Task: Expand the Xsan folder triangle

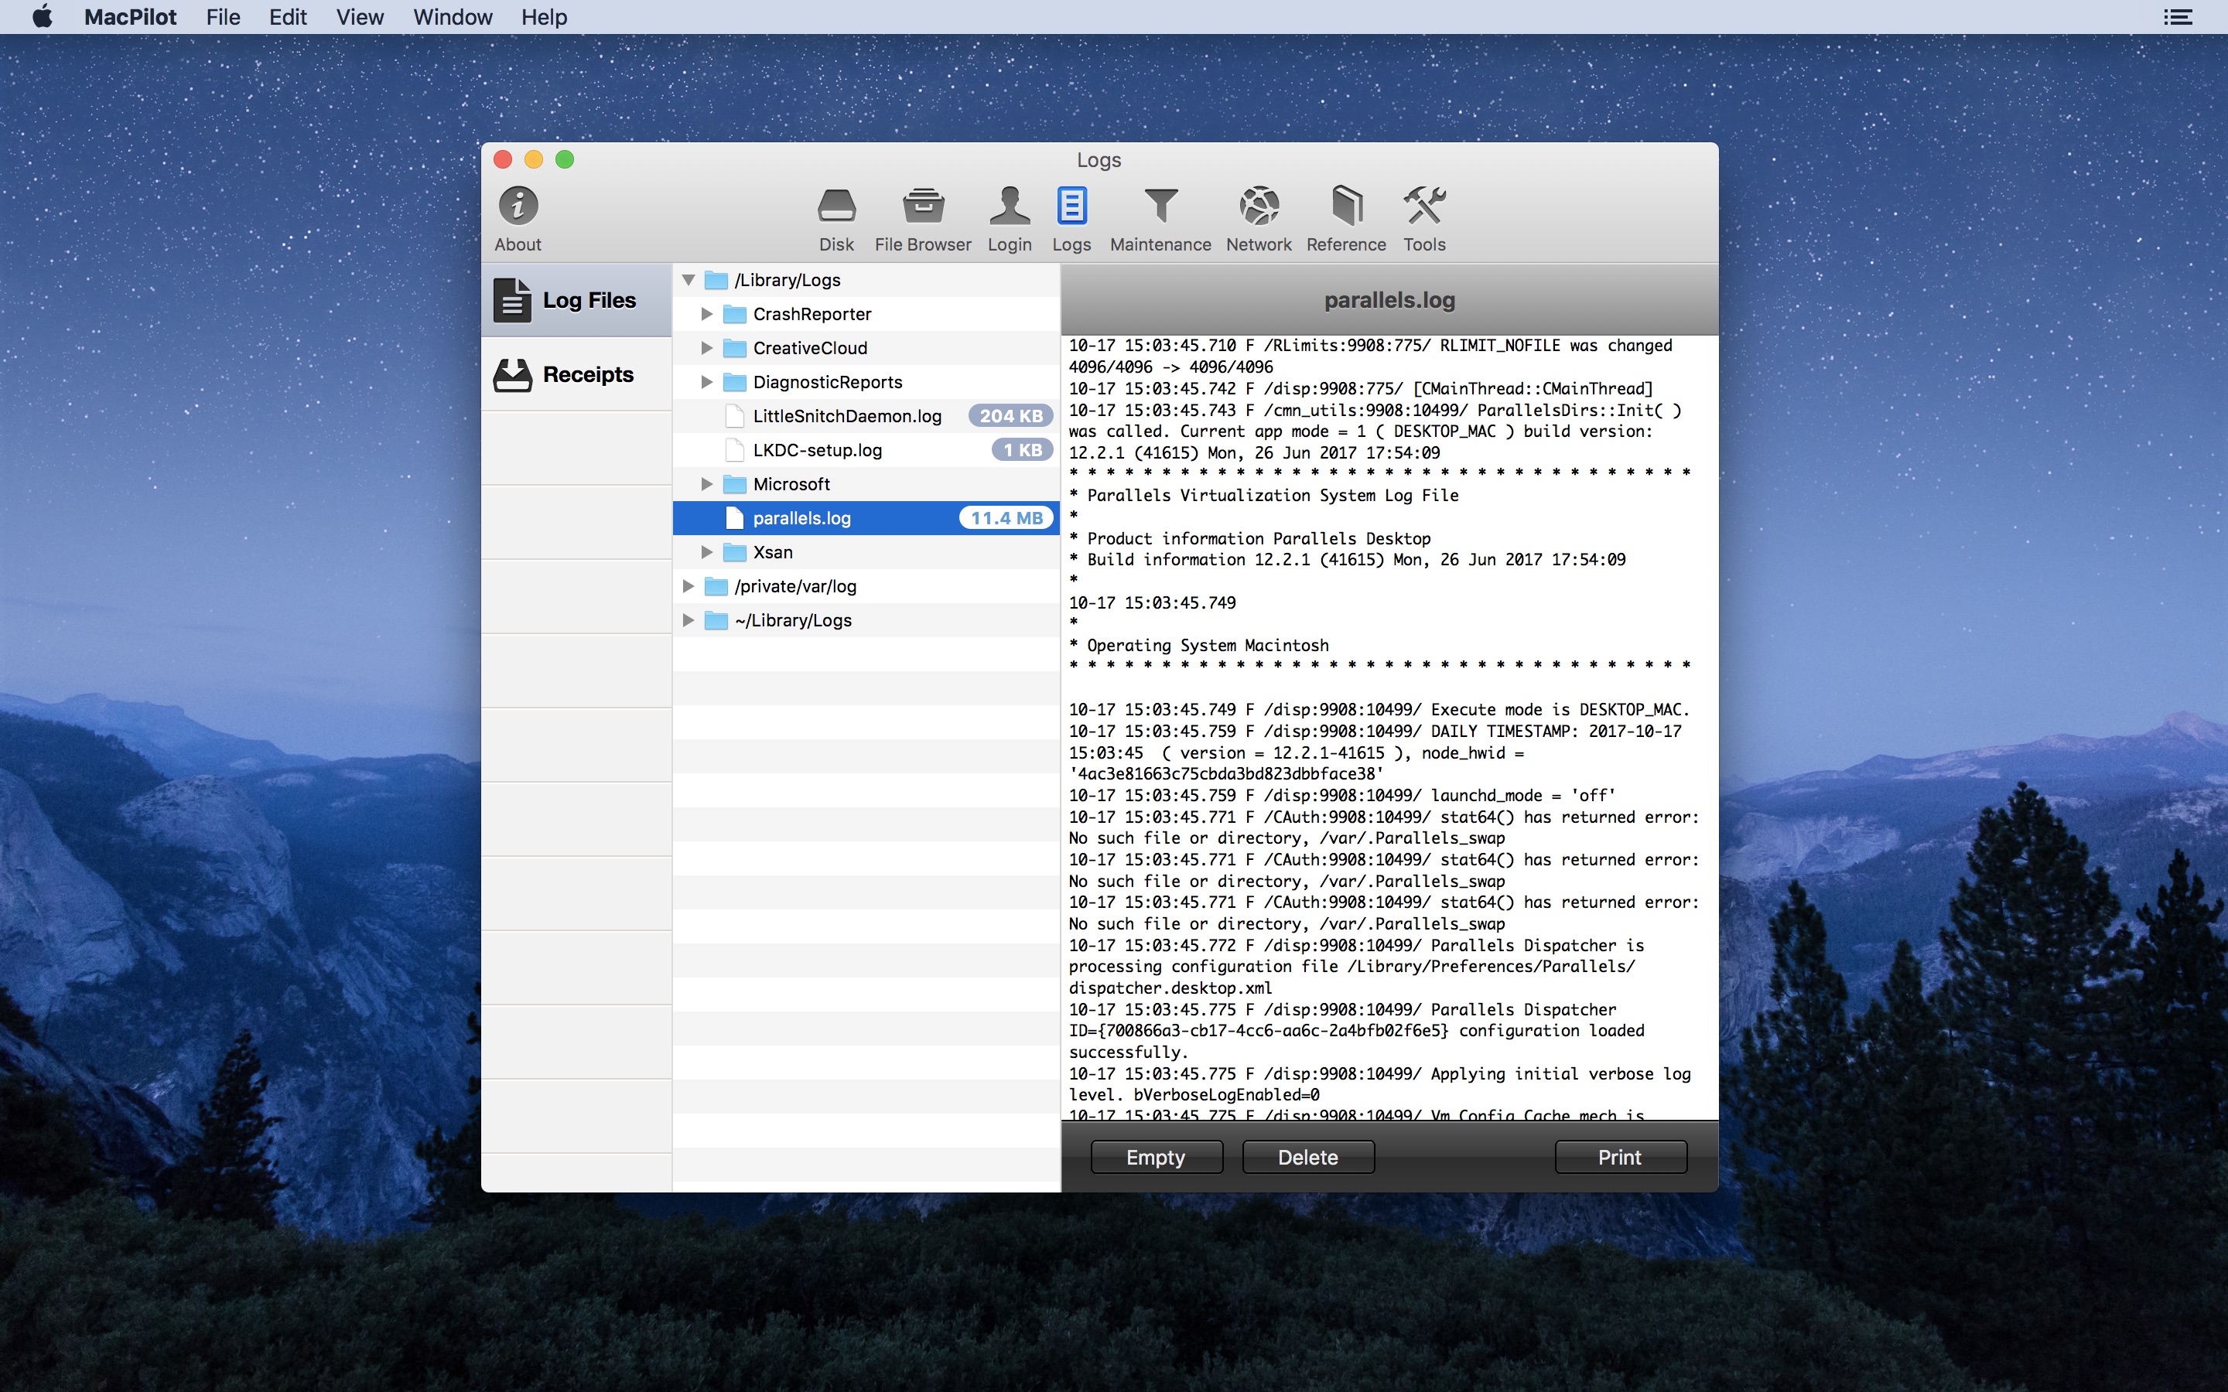Action: pyautogui.click(x=706, y=552)
